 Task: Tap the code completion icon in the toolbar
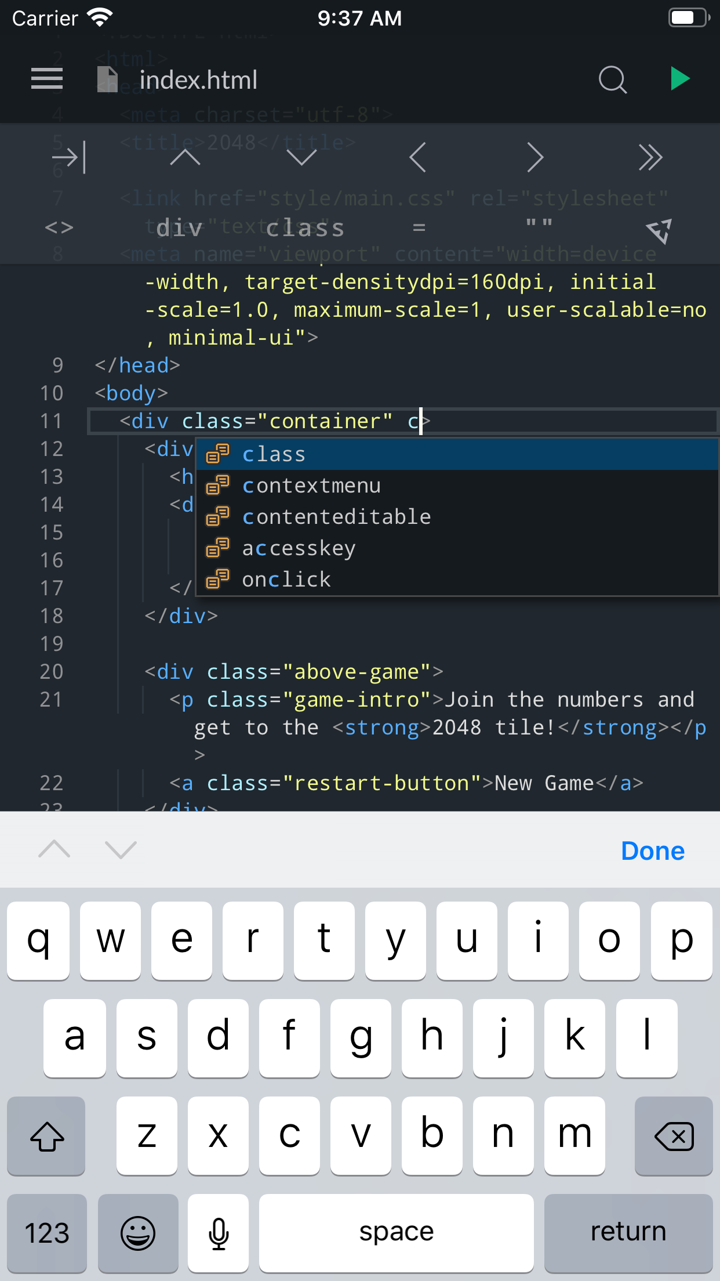coord(659,231)
